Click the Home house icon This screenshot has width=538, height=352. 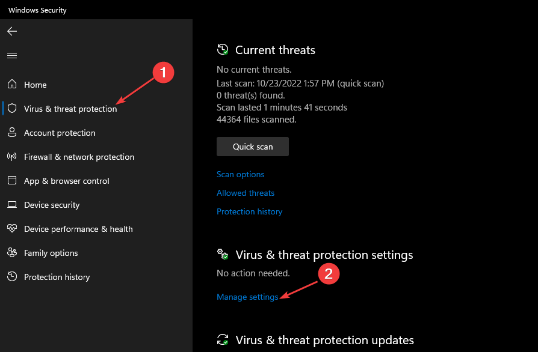pyautogui.click(x=12, y=85)
